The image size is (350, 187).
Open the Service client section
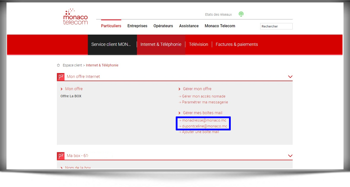coord(111,44)
